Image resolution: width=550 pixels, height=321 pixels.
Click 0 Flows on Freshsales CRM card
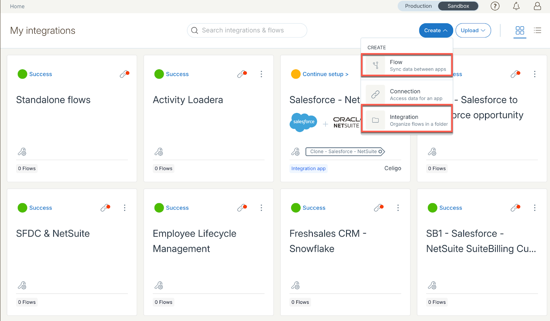(x=300, y=302)
